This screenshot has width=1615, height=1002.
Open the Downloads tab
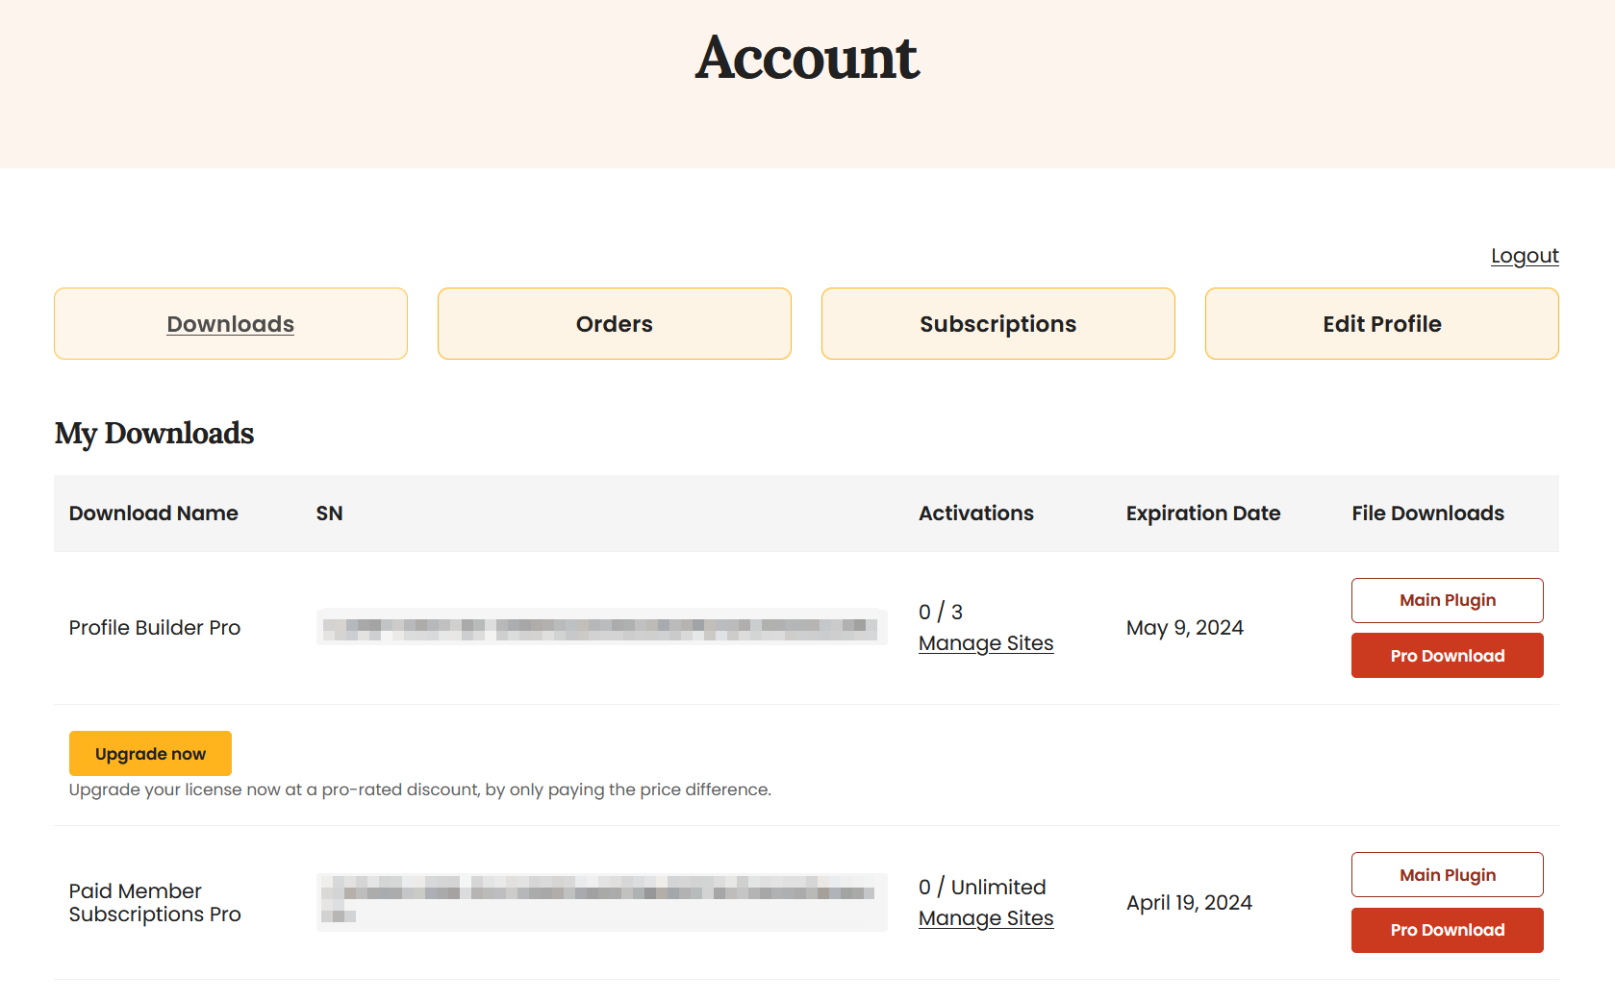(x=231, y=324)
